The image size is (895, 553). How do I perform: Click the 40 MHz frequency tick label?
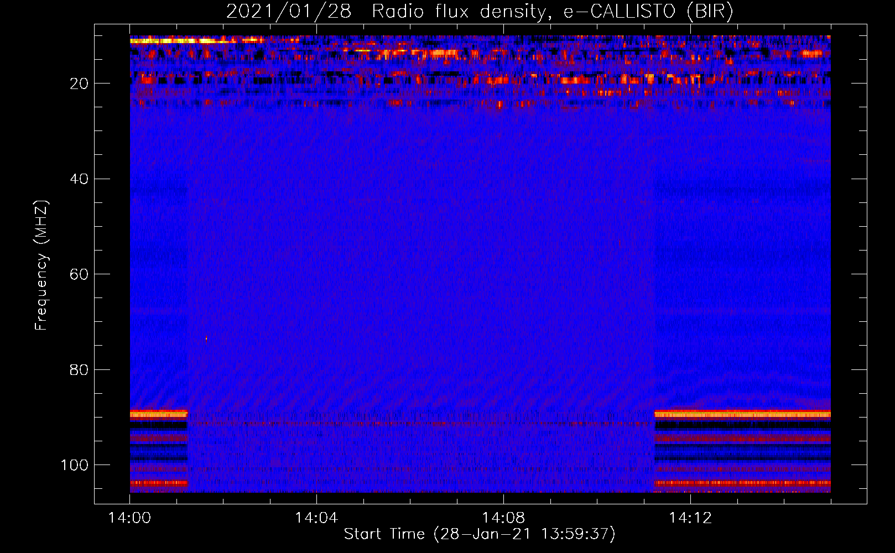point(79,179)
